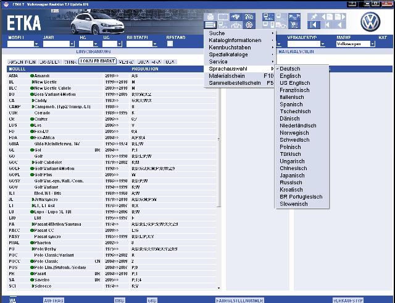395x303 pixels.
Task: Choose Russisch as language
Action: pos(302,182)
